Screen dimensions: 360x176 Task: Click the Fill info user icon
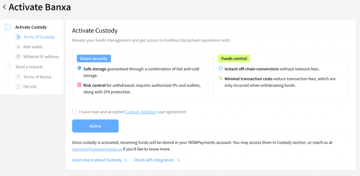(x=18, y=87)
